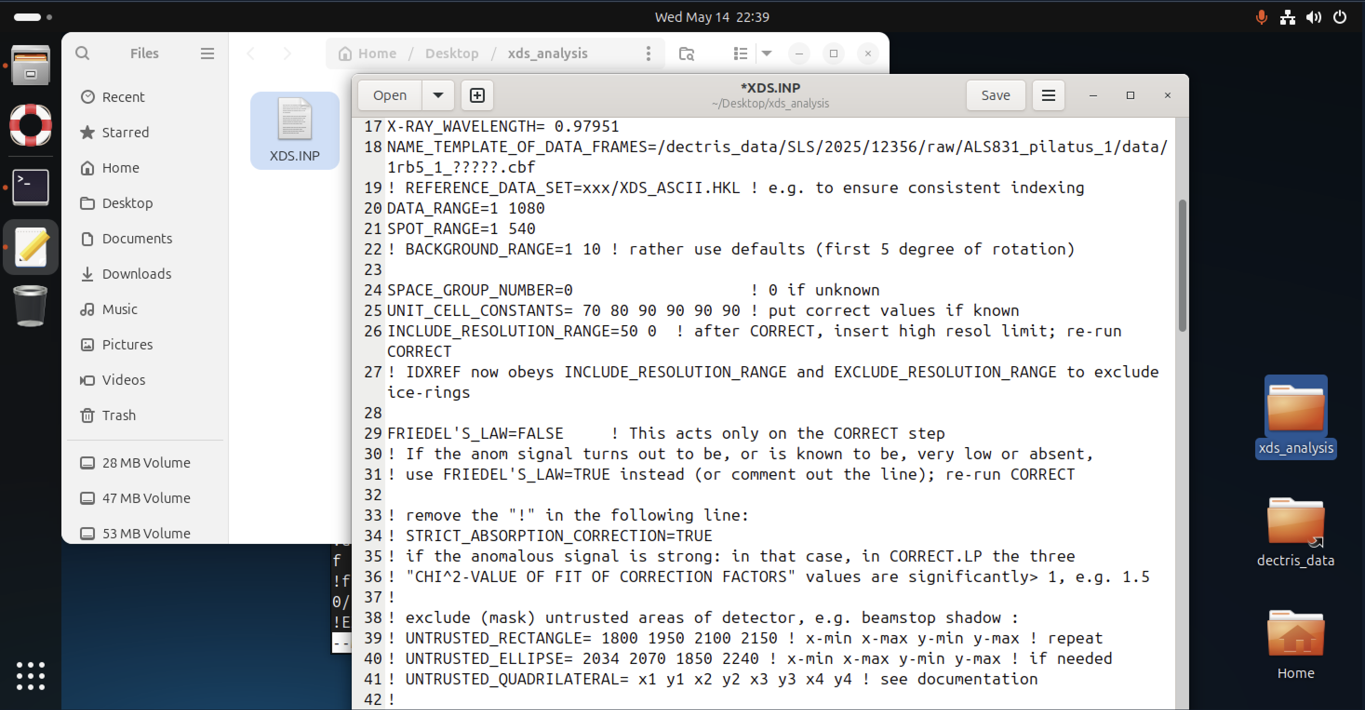
Task: Open the Open button dropdown arrow
Action: click(438, 95)
